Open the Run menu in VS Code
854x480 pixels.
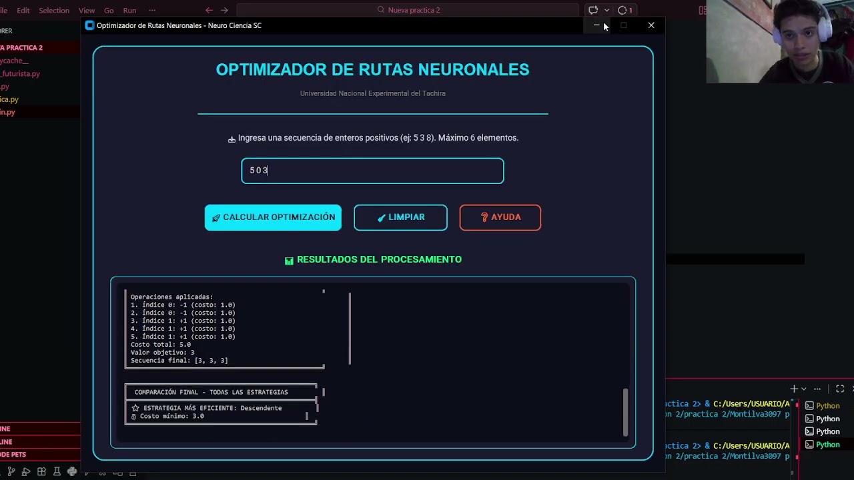click(x=129, y=10)
